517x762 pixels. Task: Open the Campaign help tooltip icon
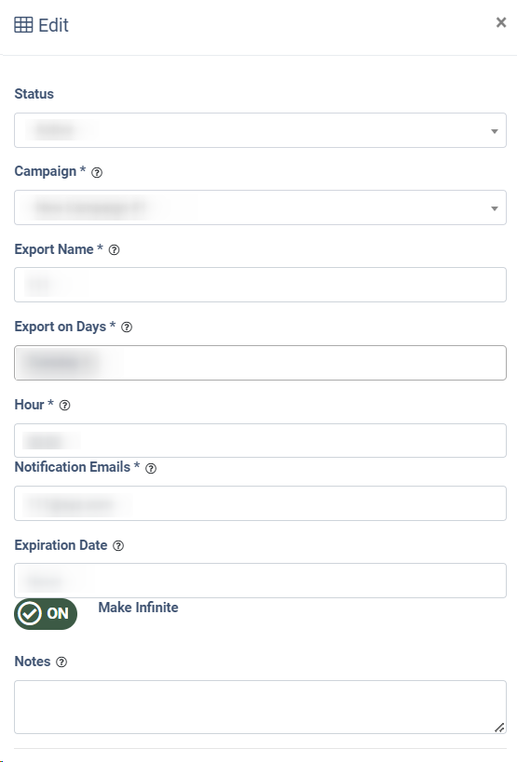tap(97, 172)
